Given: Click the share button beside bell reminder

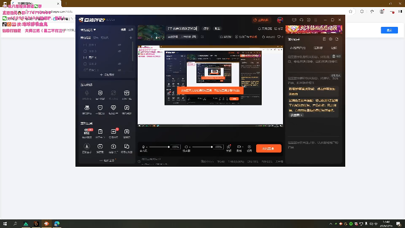Looking at the screenshot, I should pyautogui.click(x=279, y=29).
